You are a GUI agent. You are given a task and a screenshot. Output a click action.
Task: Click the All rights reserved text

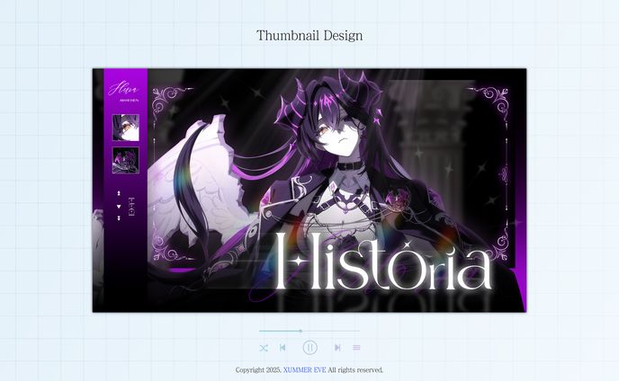click(x=355, y=370)
